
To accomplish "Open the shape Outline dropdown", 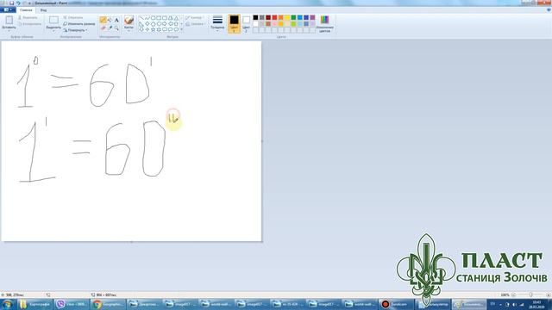I will 194,17.
